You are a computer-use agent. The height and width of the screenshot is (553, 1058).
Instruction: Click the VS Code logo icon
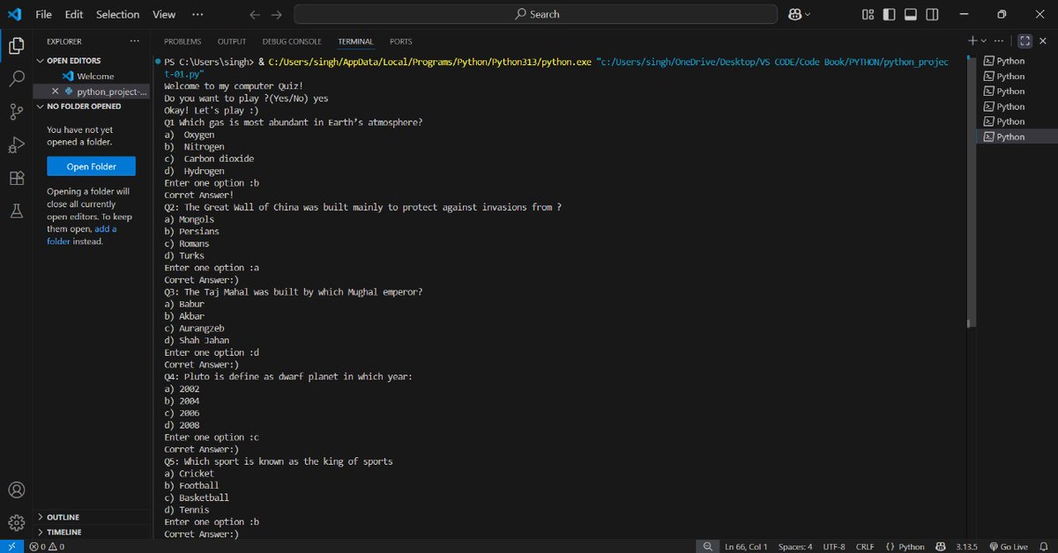15,14
